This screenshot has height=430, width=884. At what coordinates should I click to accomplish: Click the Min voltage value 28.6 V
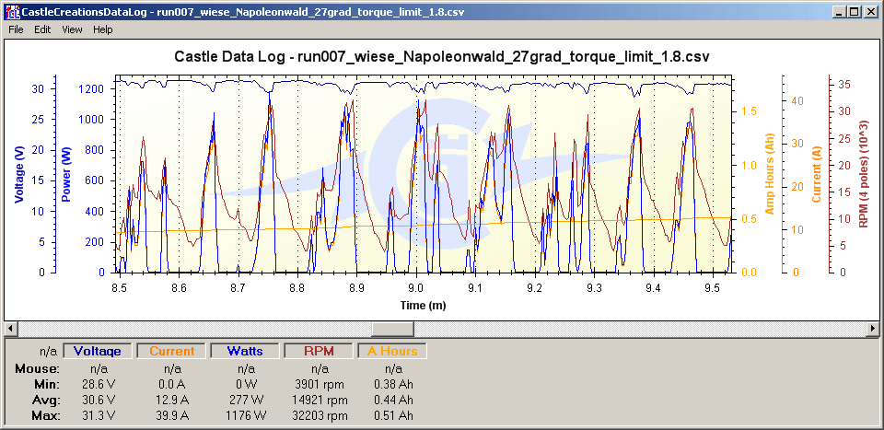coord(99,384)
